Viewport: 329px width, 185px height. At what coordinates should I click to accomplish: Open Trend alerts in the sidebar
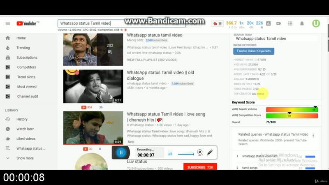click(26, 77)
